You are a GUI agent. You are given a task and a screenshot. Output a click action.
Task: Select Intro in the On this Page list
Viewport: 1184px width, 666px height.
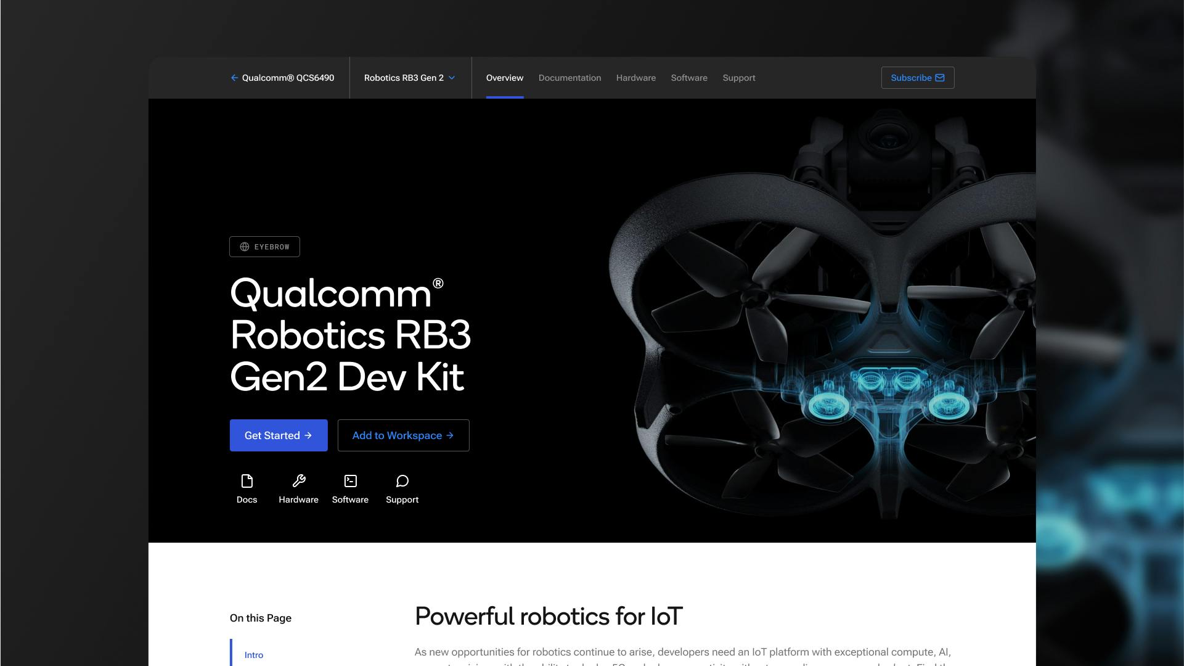254,655
